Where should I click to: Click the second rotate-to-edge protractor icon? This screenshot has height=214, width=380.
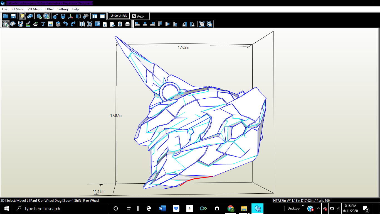click(x=192, y=24)
